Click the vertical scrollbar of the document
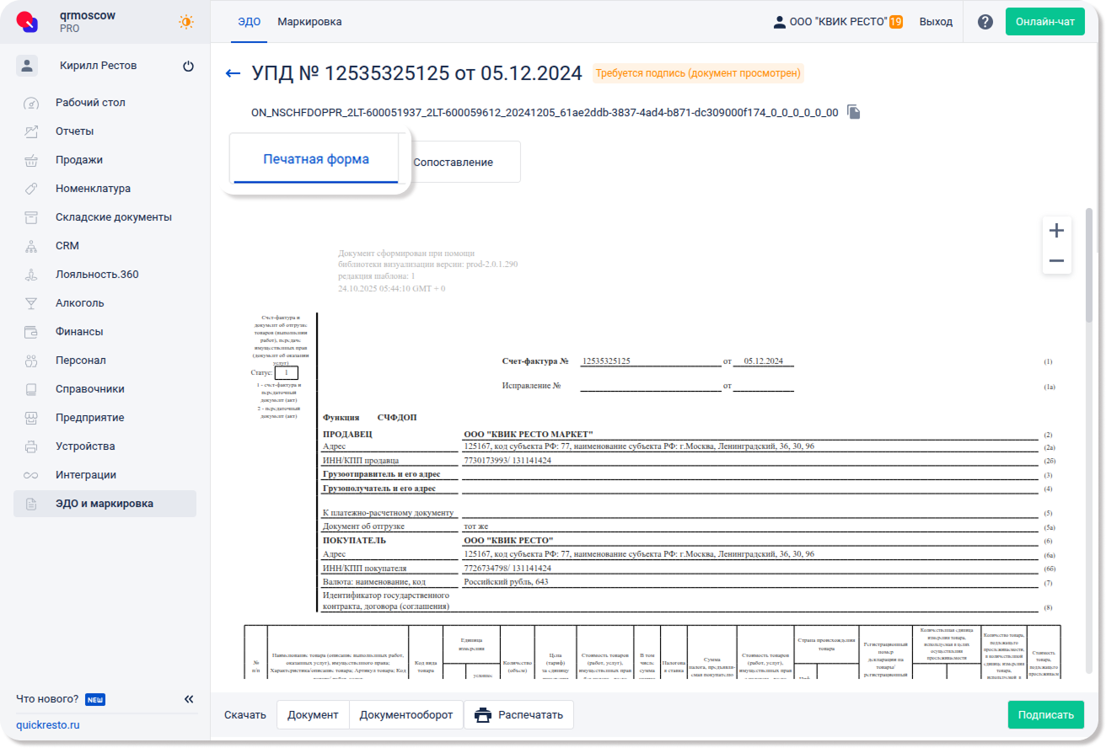1106x748 pixels. [x=1088, y=270]
